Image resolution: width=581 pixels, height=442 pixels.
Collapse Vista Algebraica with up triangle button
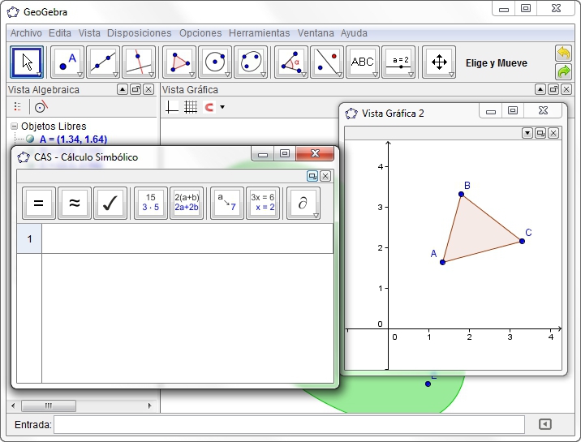tap(123, 89)
